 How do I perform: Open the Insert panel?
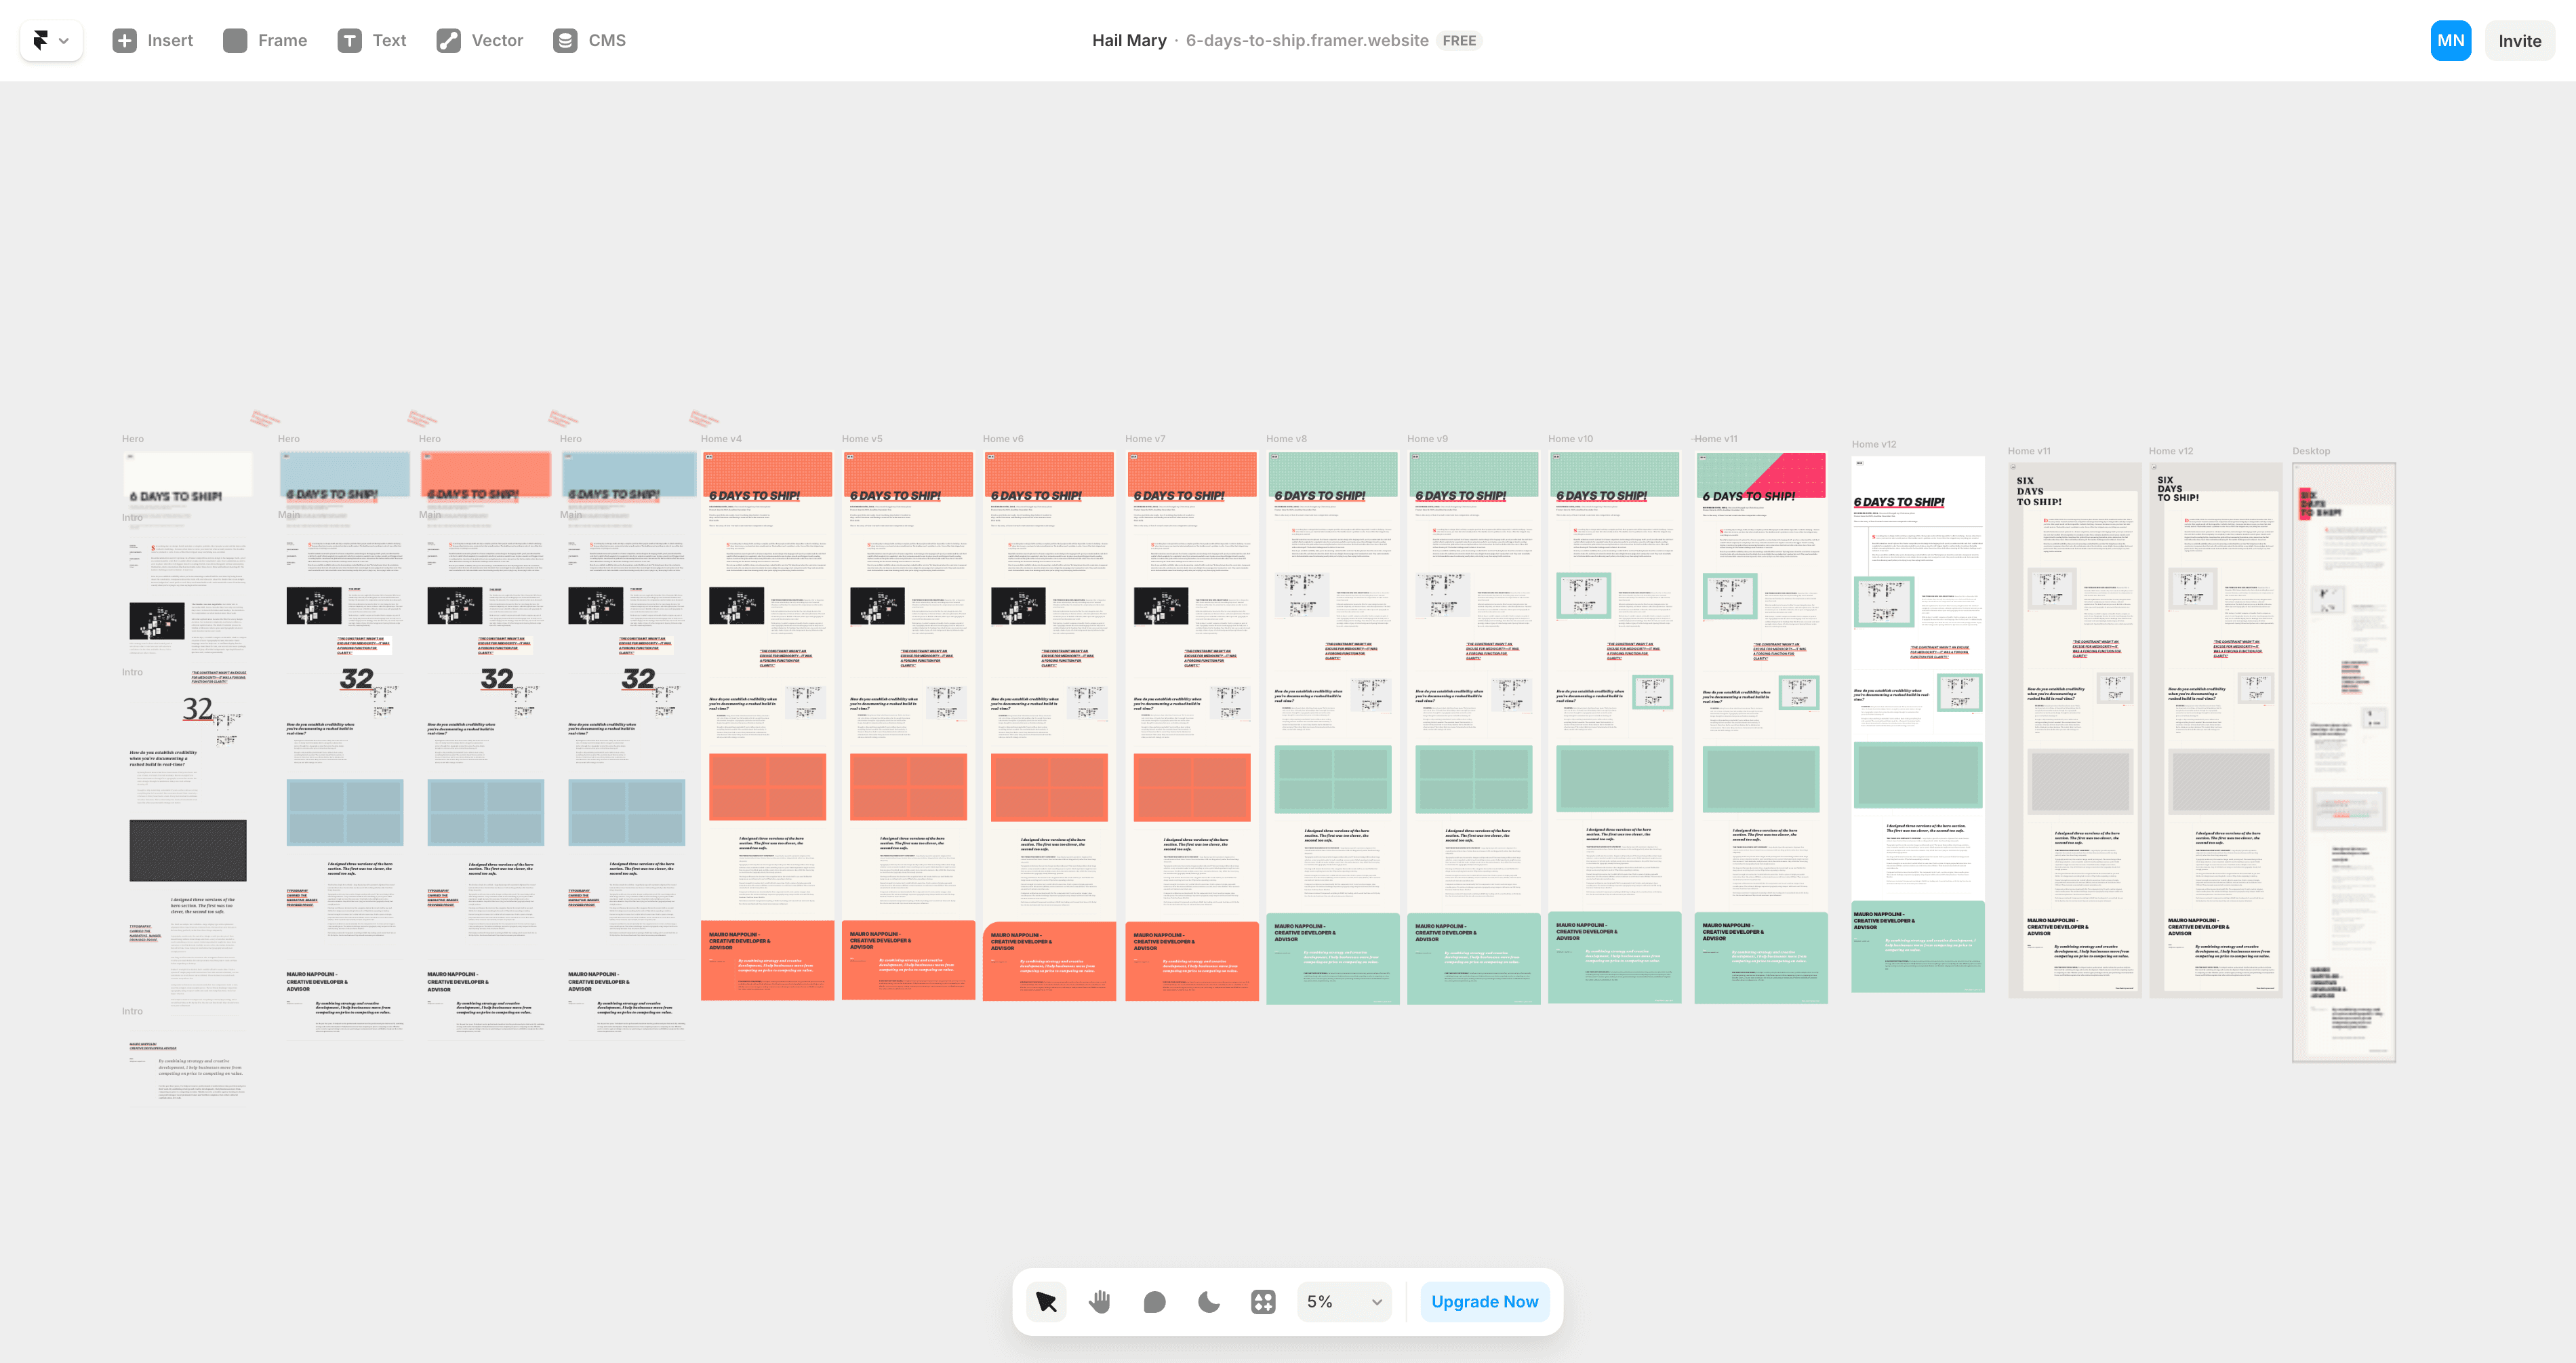point(152,40)
